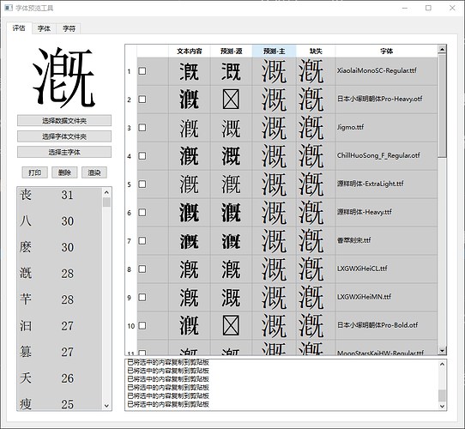Click character list scroll up arrow

click(106, 192)
